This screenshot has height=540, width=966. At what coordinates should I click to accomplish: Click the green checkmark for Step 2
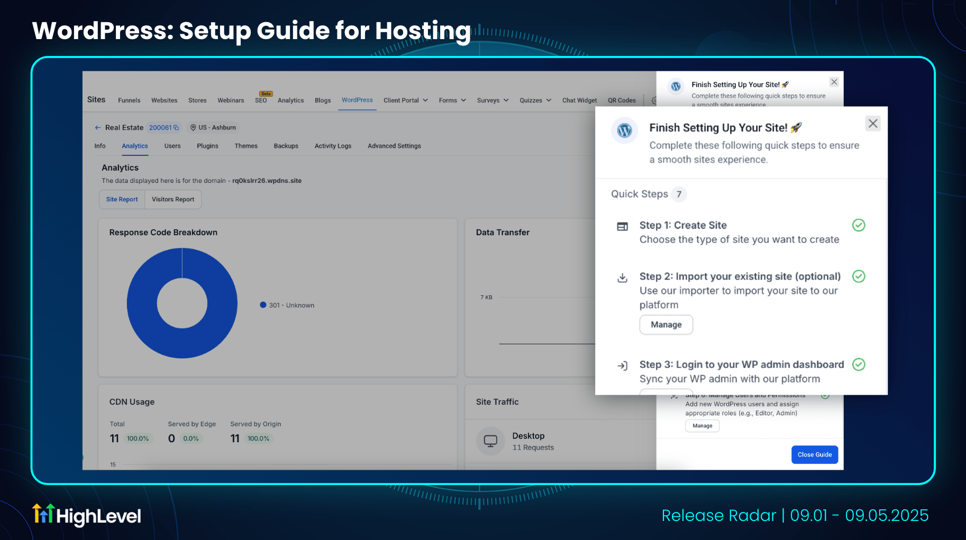859,276
